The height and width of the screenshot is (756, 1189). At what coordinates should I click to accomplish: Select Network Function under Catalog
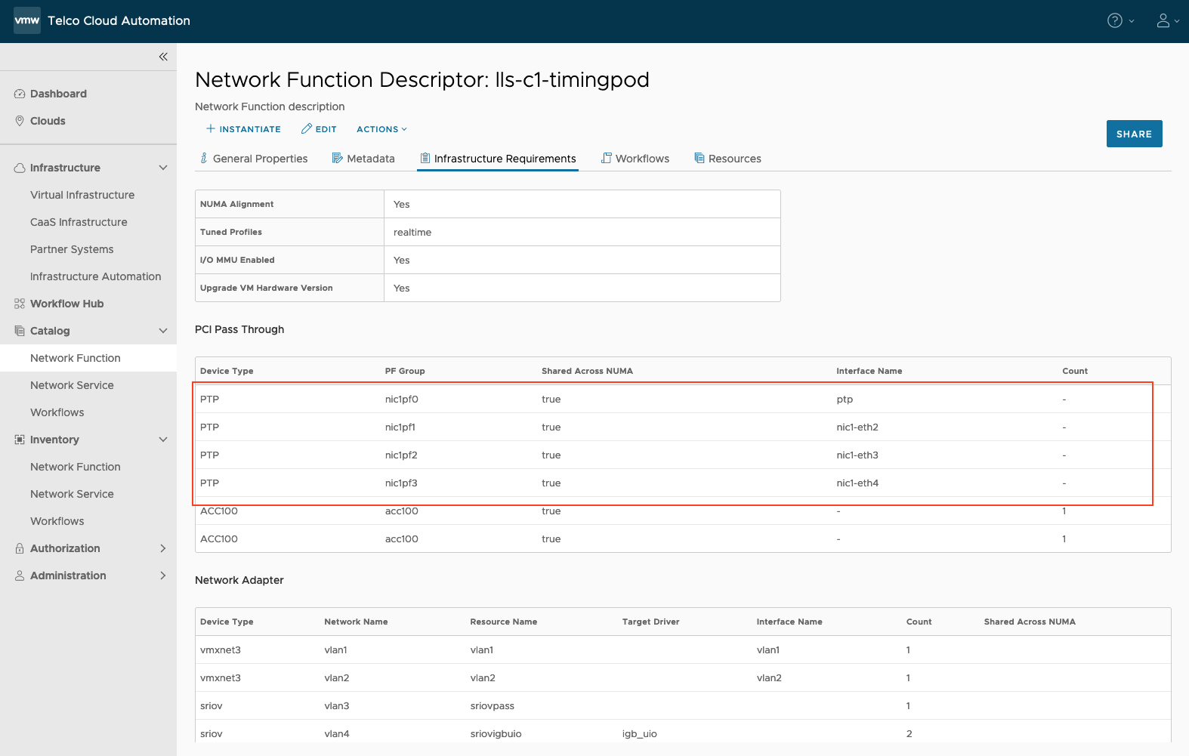(88, 358)
